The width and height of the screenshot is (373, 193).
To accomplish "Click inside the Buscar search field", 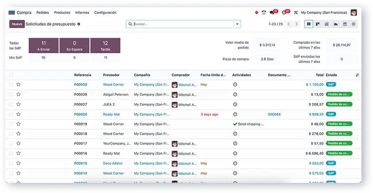I will coord(181,24).
